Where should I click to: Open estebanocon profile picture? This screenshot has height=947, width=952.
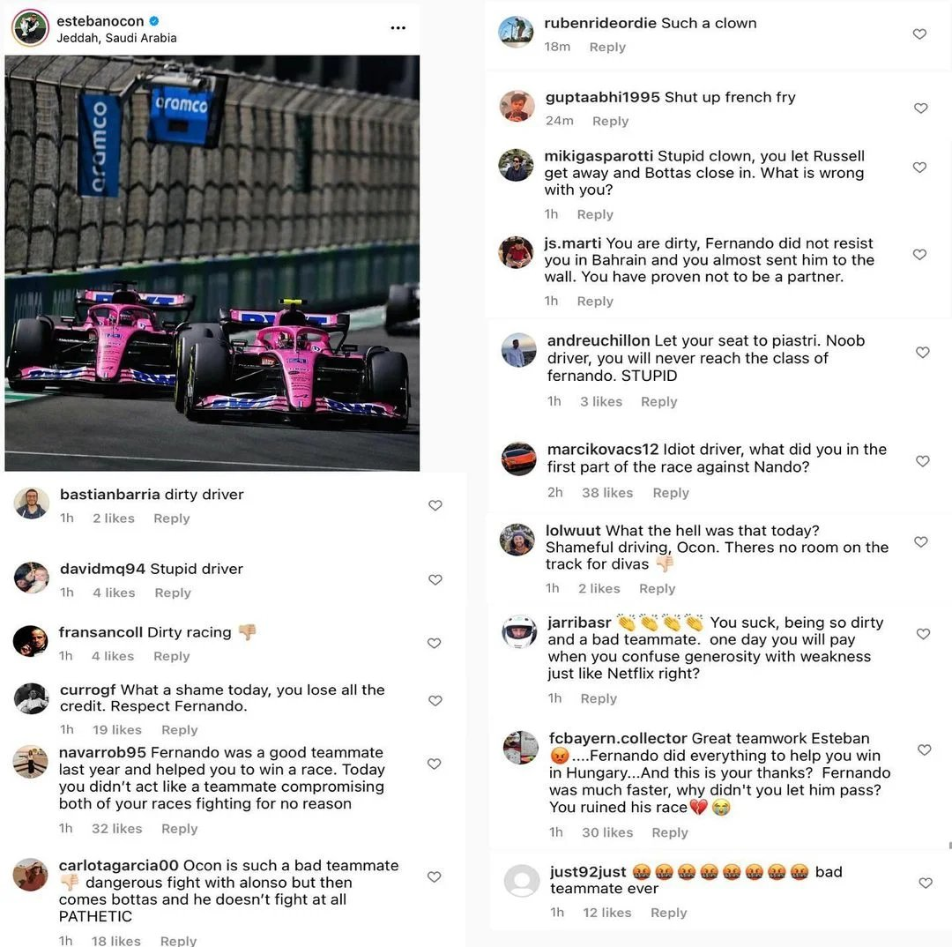click(x=30, y=27)
